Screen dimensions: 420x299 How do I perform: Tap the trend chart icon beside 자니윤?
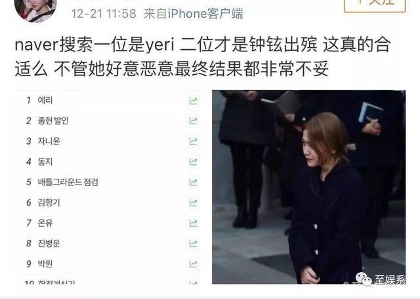(x=193, y=141)
